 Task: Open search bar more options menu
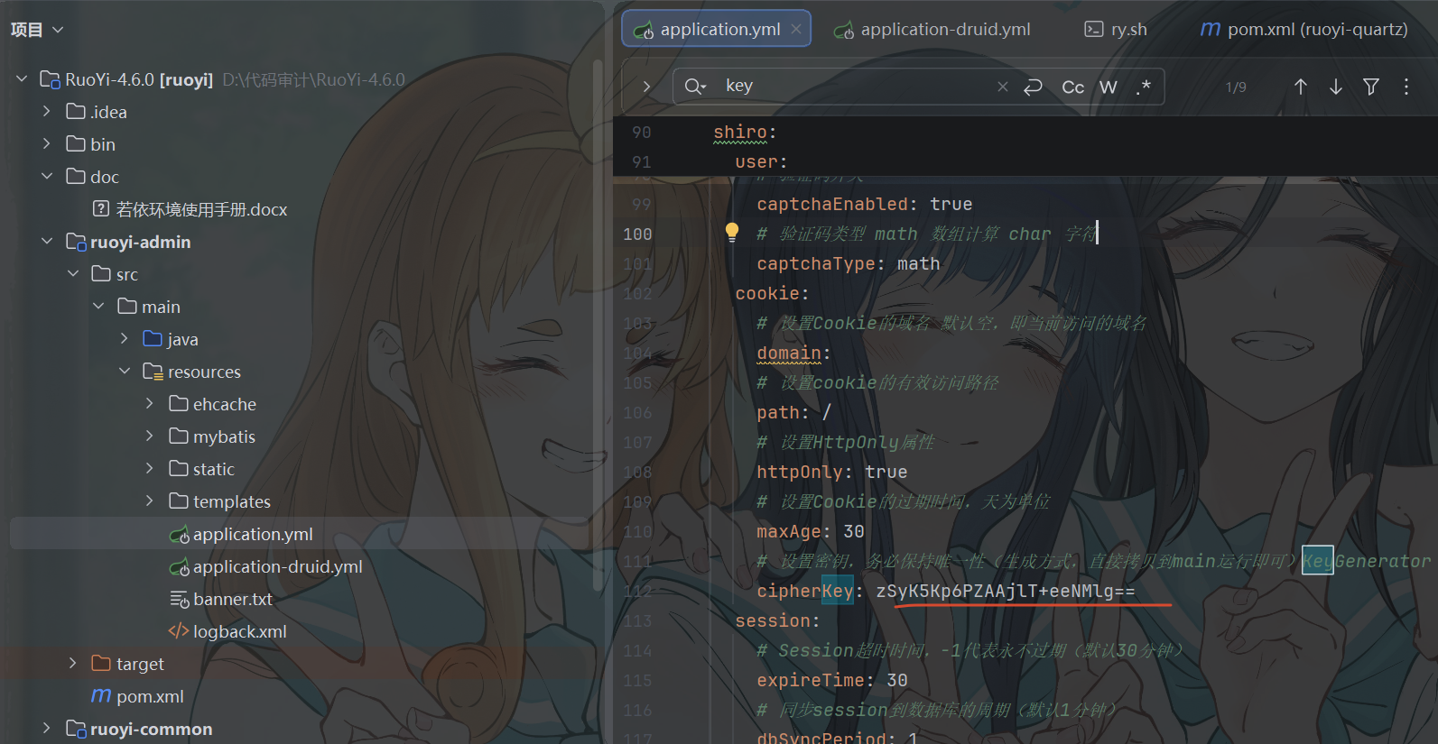(1406, 87)
